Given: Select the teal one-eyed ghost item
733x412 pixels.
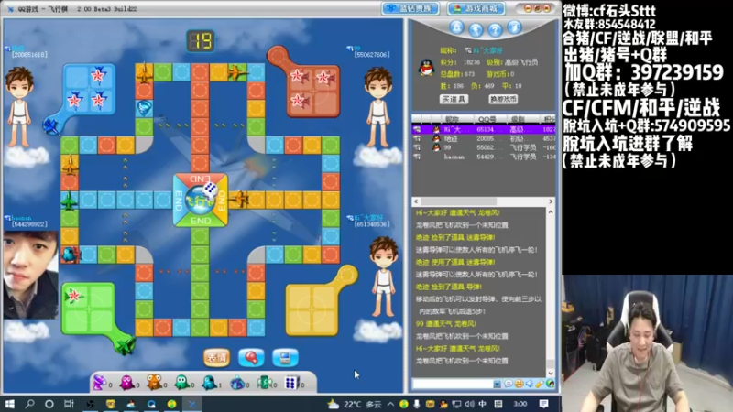Looking at the screenshot, I should point(209,383).
